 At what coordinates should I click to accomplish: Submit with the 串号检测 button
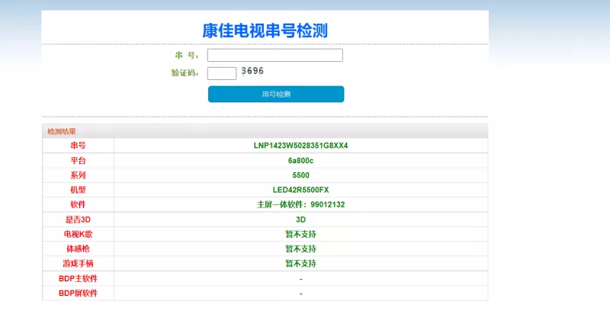point(276,94)
